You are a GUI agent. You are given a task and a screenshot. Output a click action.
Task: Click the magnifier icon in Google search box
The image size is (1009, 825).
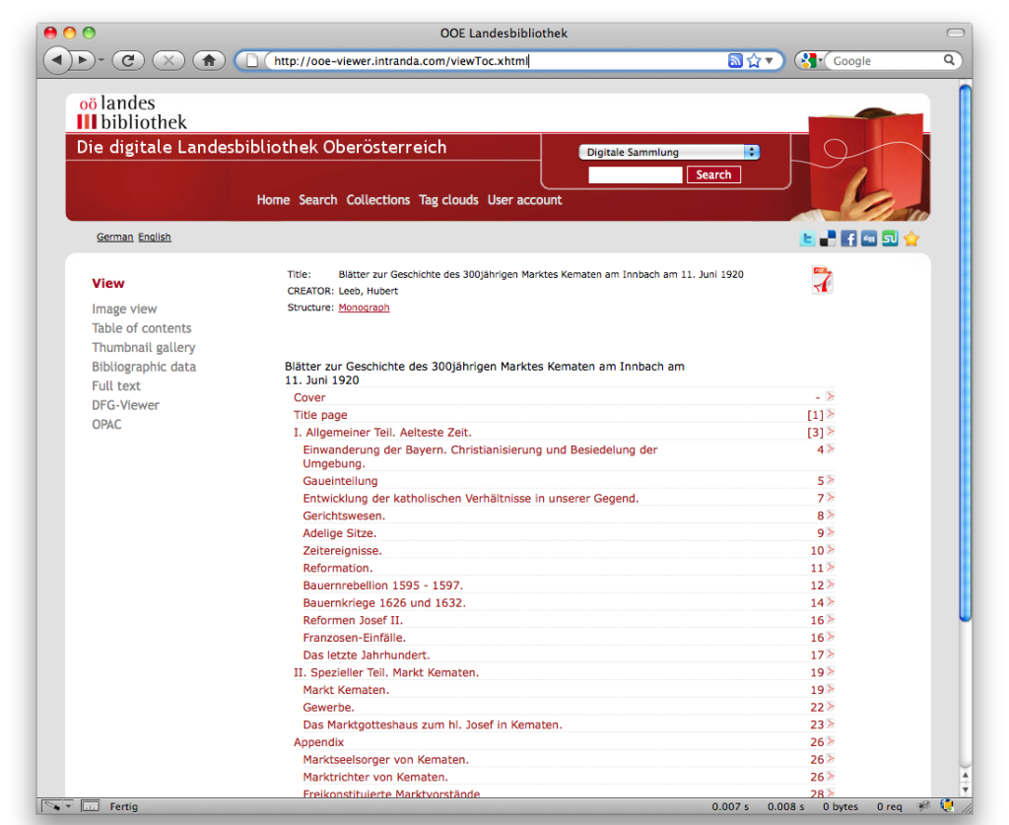(x=949, y=60)
